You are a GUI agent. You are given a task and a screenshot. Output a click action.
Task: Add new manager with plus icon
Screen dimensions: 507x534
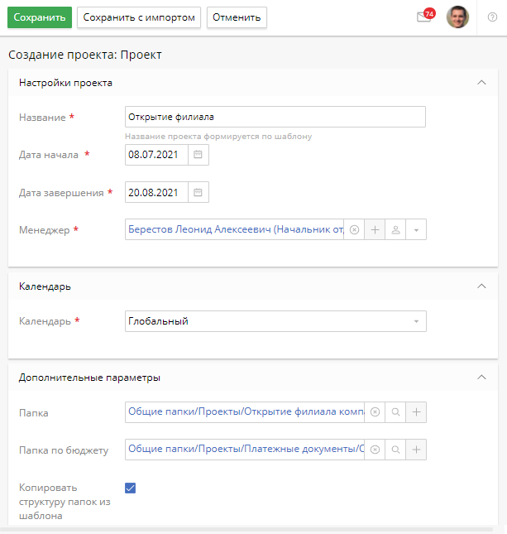[375, 229]
